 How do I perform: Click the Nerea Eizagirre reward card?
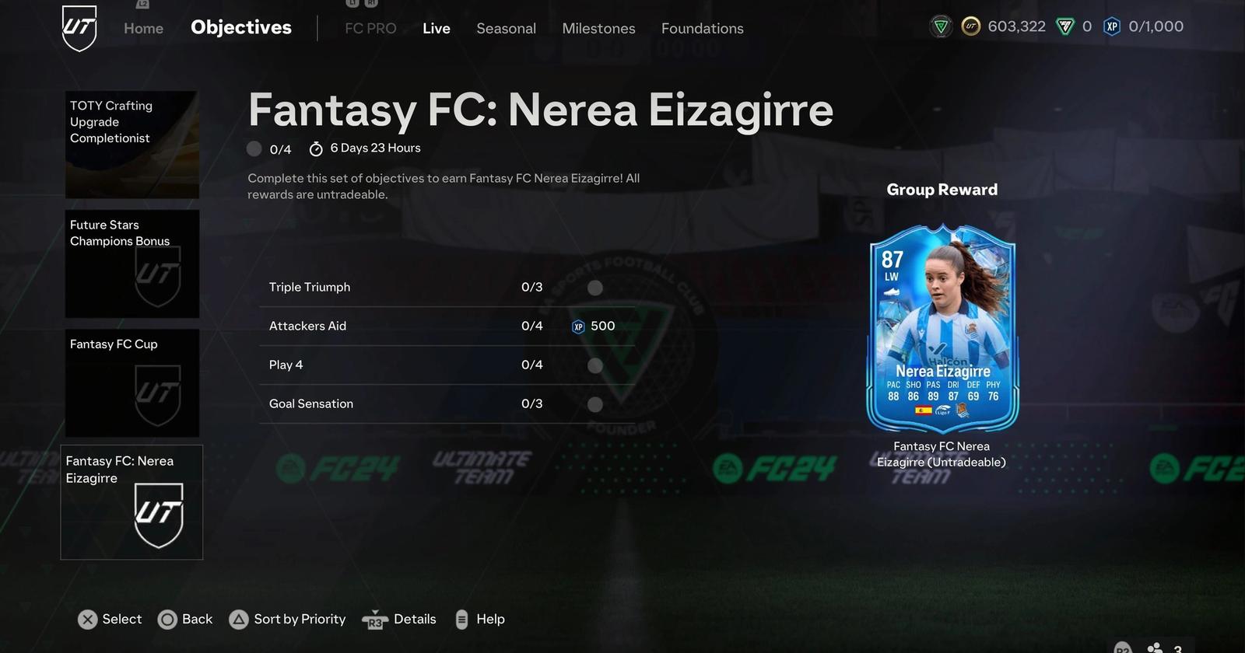pyautogui.click(x=942, y=328)
